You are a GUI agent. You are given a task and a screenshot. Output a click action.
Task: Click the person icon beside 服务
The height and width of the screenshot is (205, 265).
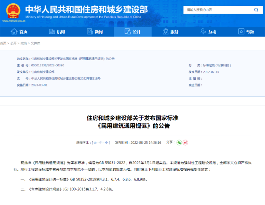point(165,32)
